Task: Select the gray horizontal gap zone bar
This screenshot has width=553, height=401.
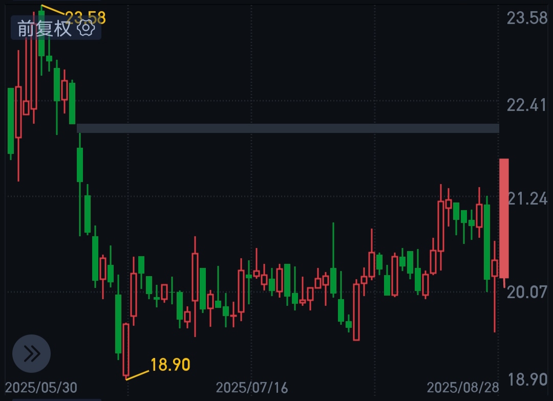Action: (288, 128)
